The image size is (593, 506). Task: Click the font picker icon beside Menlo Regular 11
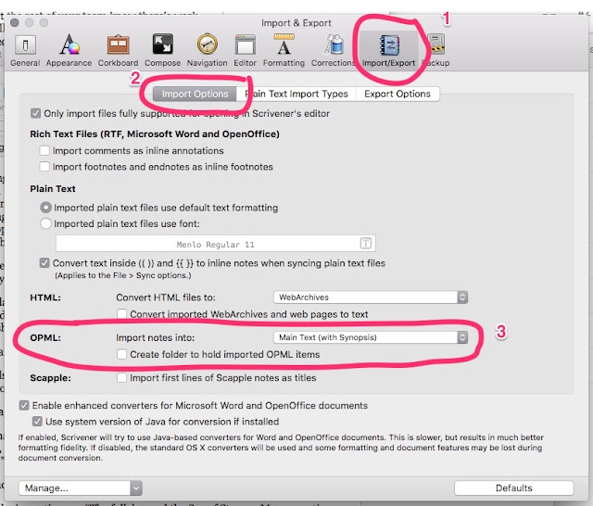pyautogui.click(x=365, y=243)
